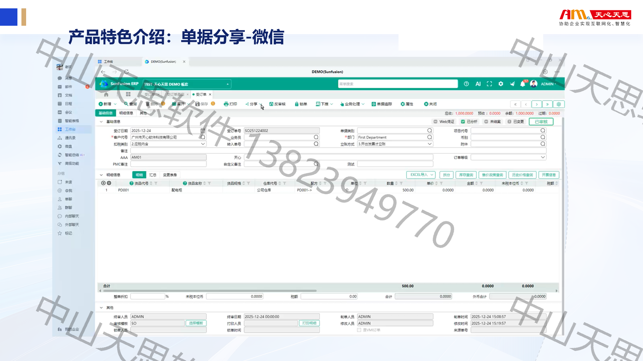Go to the next record arrow
Image resolution: width=643 pixels, height=361 pixels.
[537, 104]
